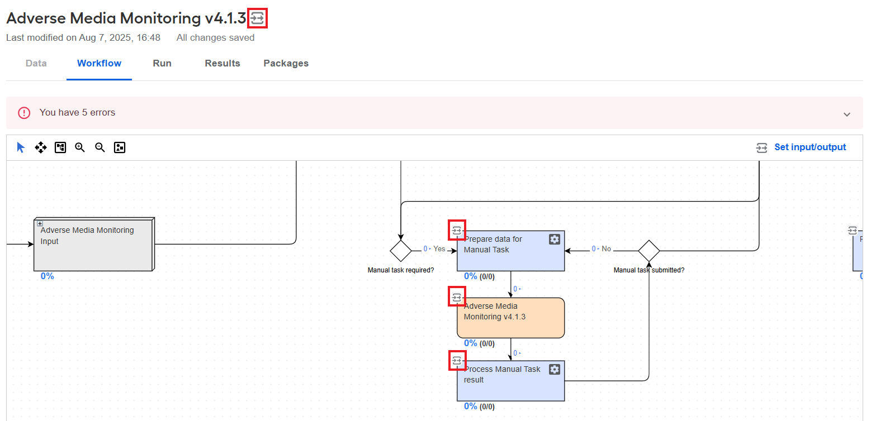Expand the errors banner with the chevron
The image size is (871, 421).
tap(847, 114)
